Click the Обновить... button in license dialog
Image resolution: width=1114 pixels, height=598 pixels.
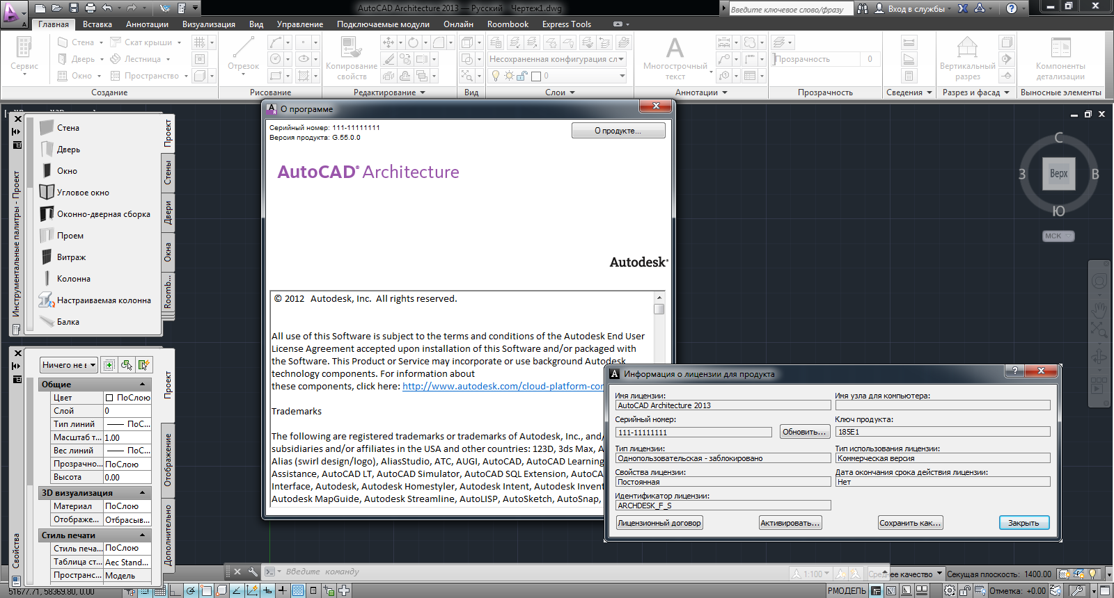coord(805,432)
